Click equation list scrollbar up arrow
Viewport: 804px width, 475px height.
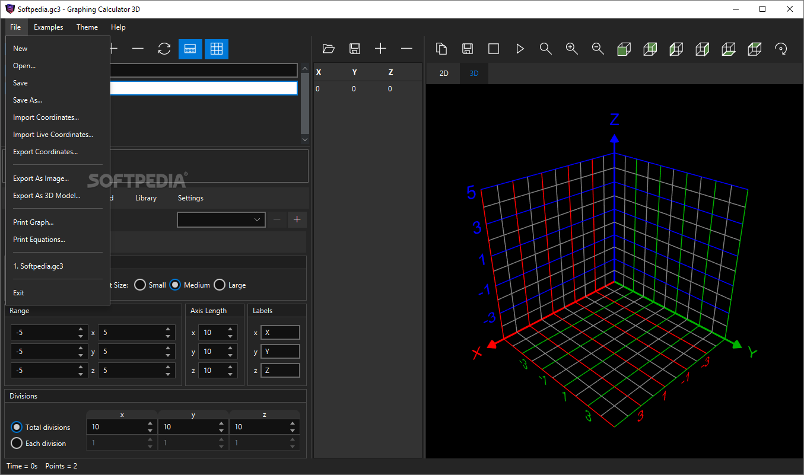pyautogui.click(x=305, y=68)
